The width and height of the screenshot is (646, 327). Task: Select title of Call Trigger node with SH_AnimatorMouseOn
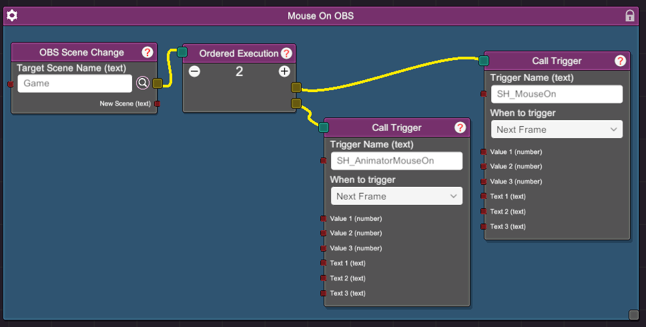point(396,127)
